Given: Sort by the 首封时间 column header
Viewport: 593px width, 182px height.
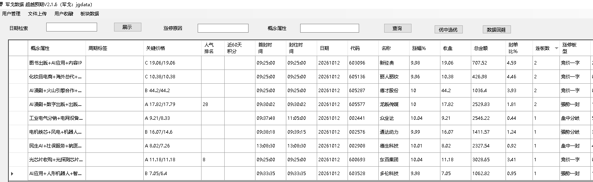Looking at the screenshot, I should coord(270,48).
